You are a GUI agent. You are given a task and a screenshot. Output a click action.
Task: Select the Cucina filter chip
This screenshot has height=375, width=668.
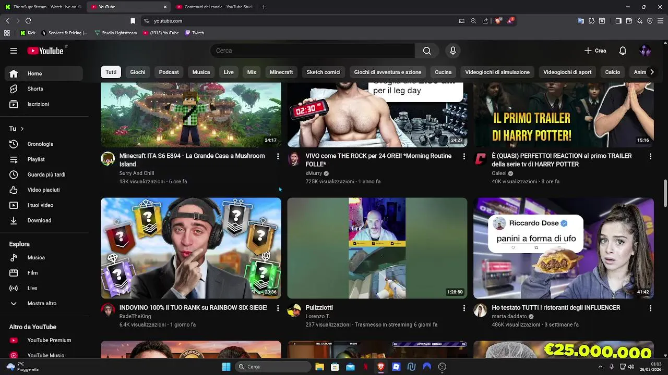pos(443,72)
